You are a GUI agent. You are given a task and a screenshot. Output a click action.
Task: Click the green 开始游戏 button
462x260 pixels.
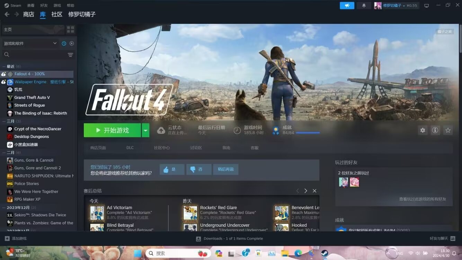(112, 130)
